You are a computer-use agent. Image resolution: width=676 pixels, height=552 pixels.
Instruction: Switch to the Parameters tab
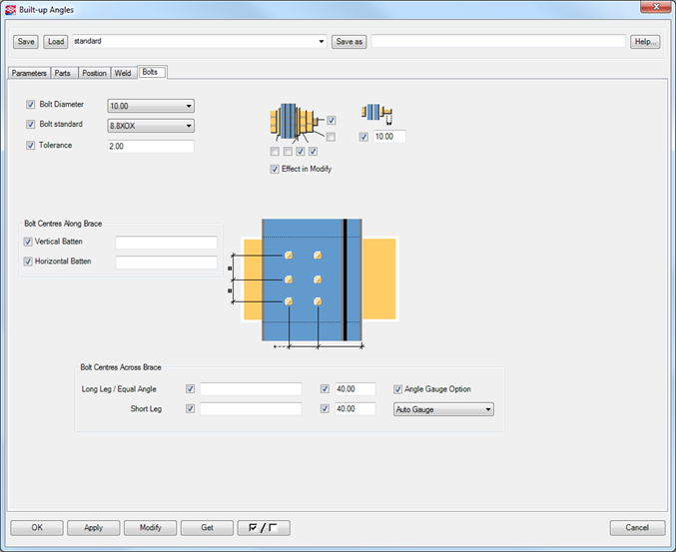29,73
